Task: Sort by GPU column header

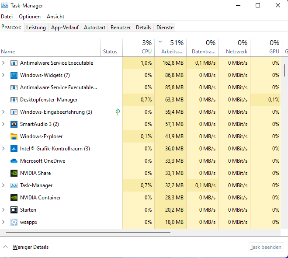Action: coord(266,47)
